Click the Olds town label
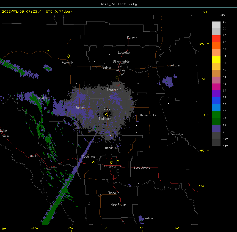 pos(107,109)
